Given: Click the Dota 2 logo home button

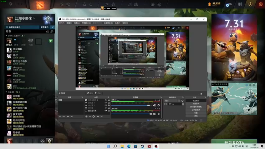Looking at the screenshot, I should [40, 5].
